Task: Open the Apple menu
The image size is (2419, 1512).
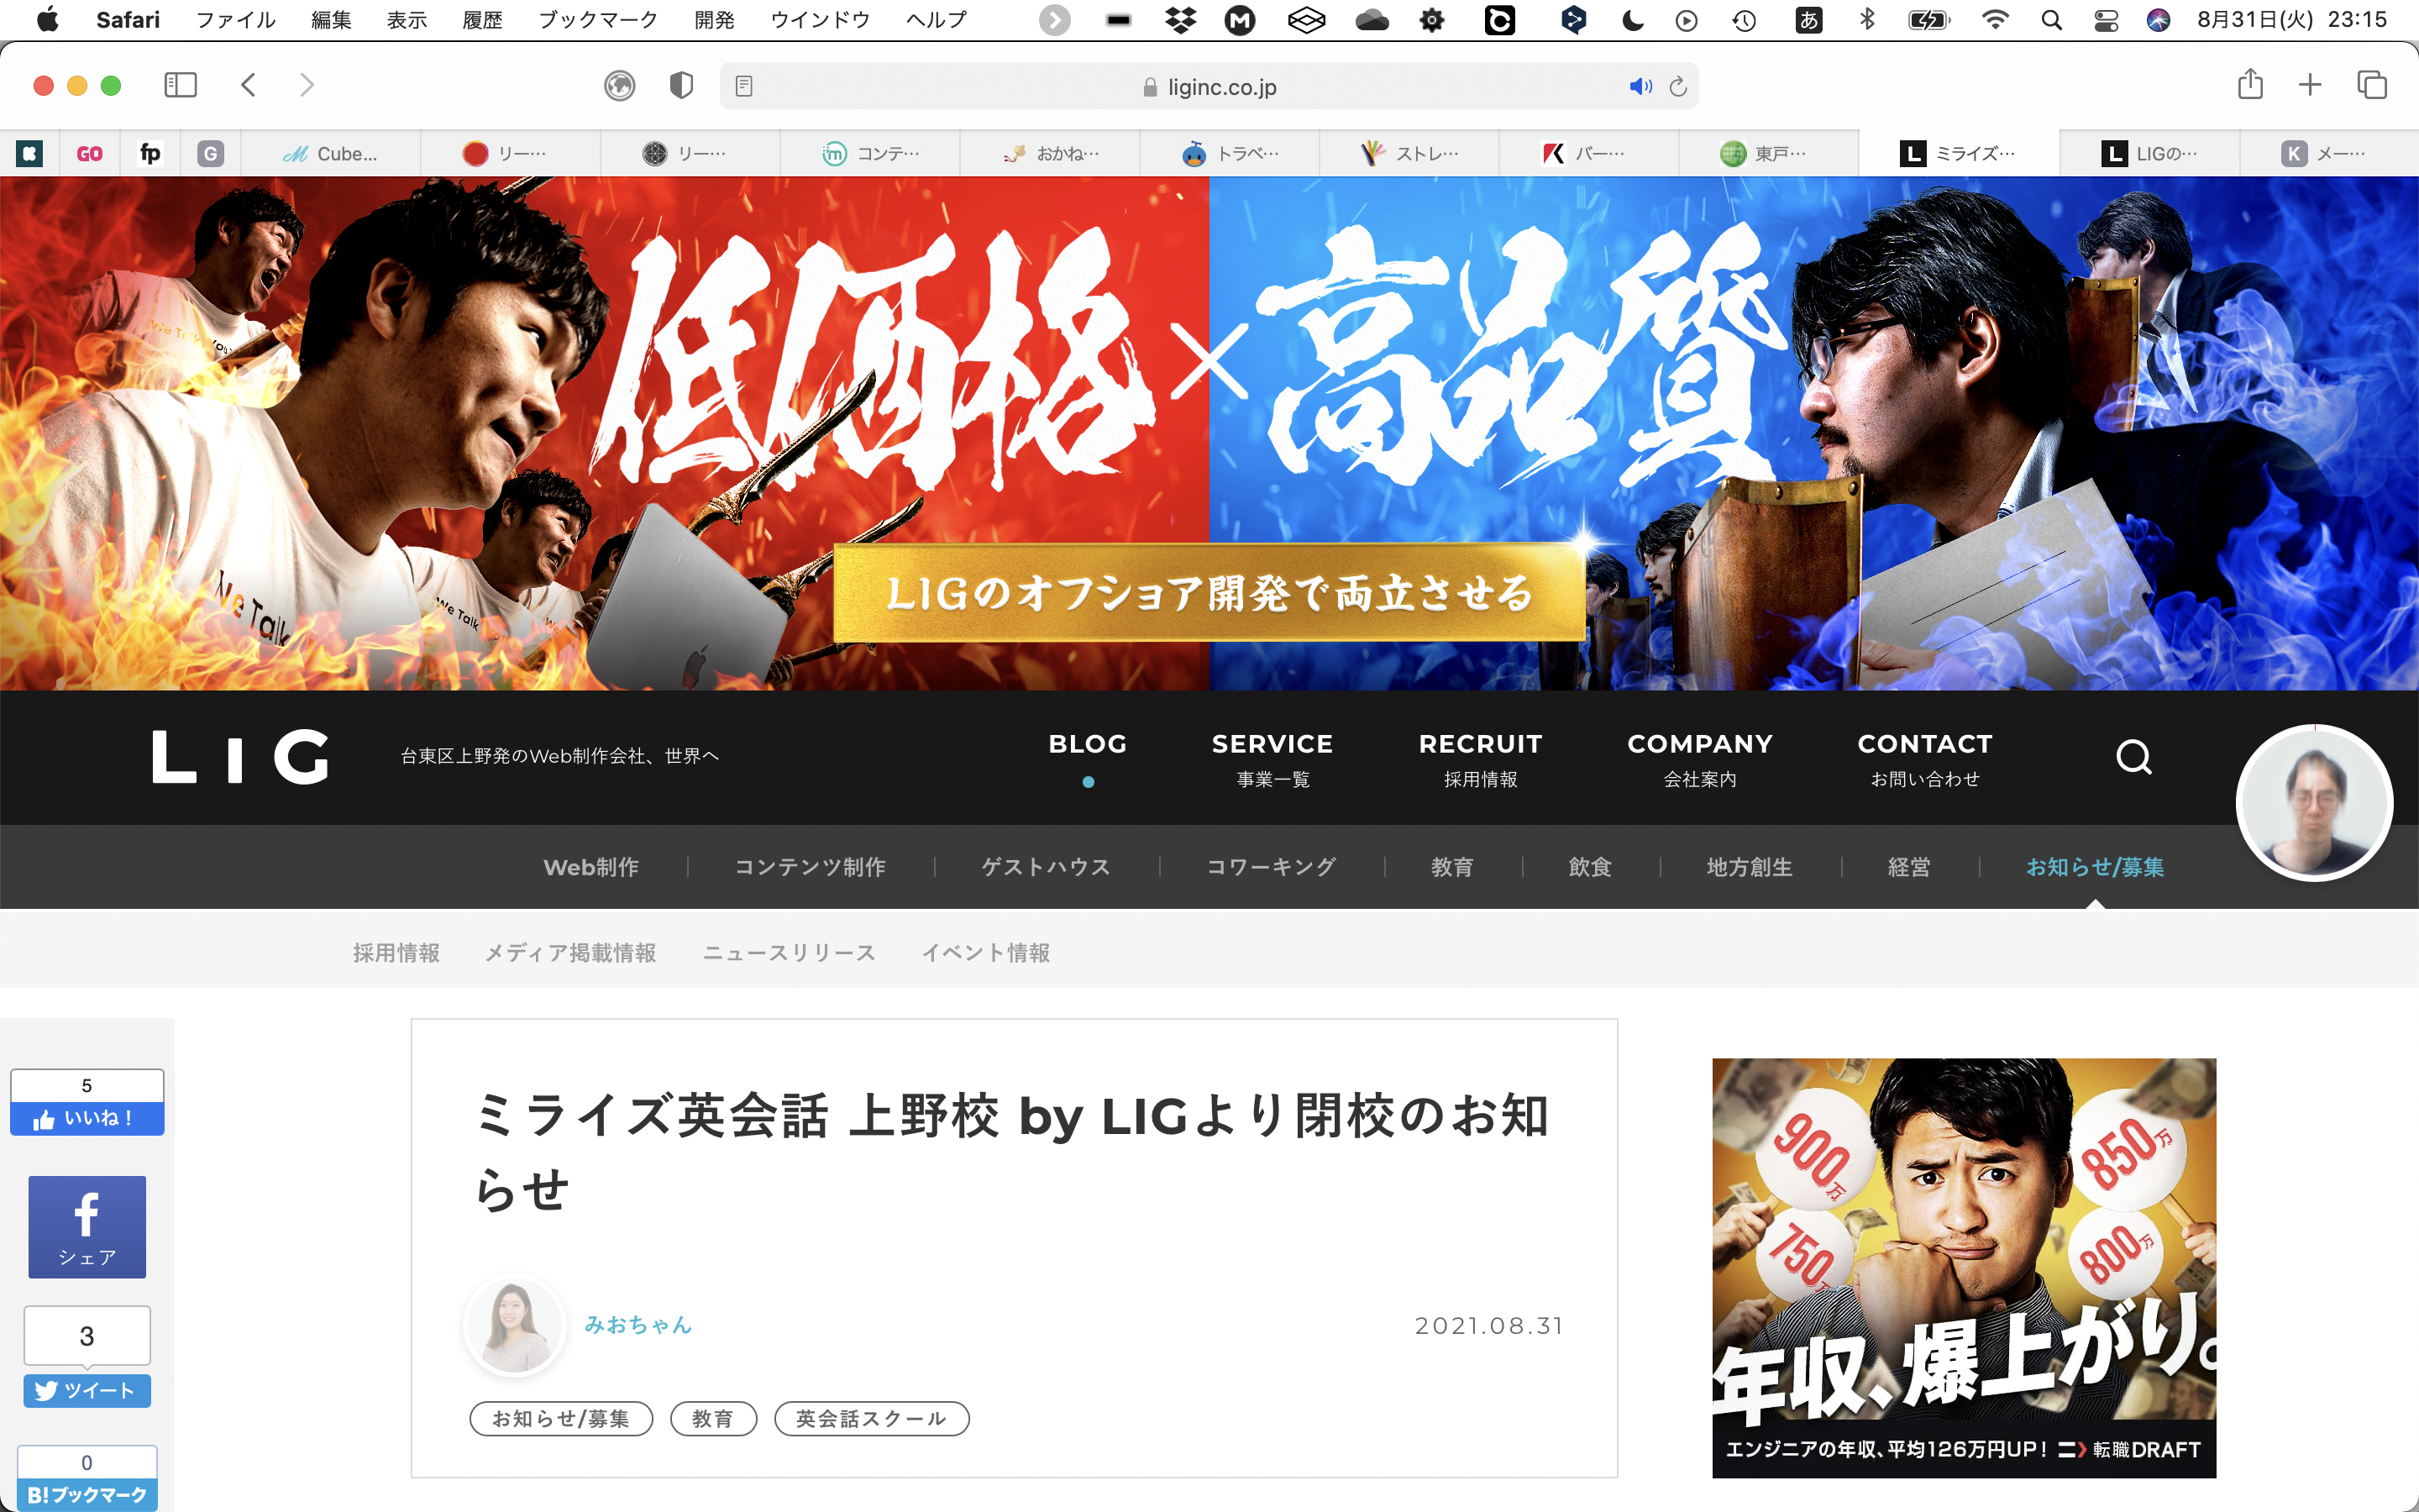Action: pos(47,19)
